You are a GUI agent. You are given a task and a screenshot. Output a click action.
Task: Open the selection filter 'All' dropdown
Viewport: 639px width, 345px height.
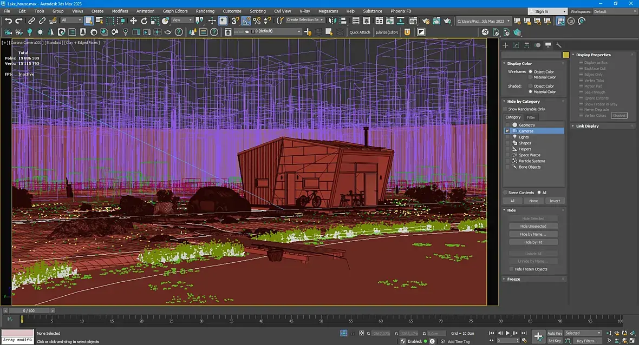pyautogui.click(x=71, y=21)
